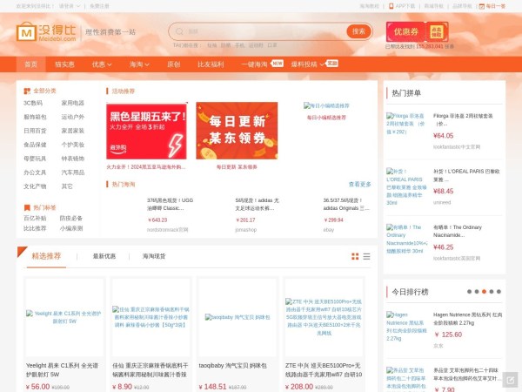The image size is (522, 392).
Task: Switch to the 最新优惠 tab
Action: pos(104,256)
